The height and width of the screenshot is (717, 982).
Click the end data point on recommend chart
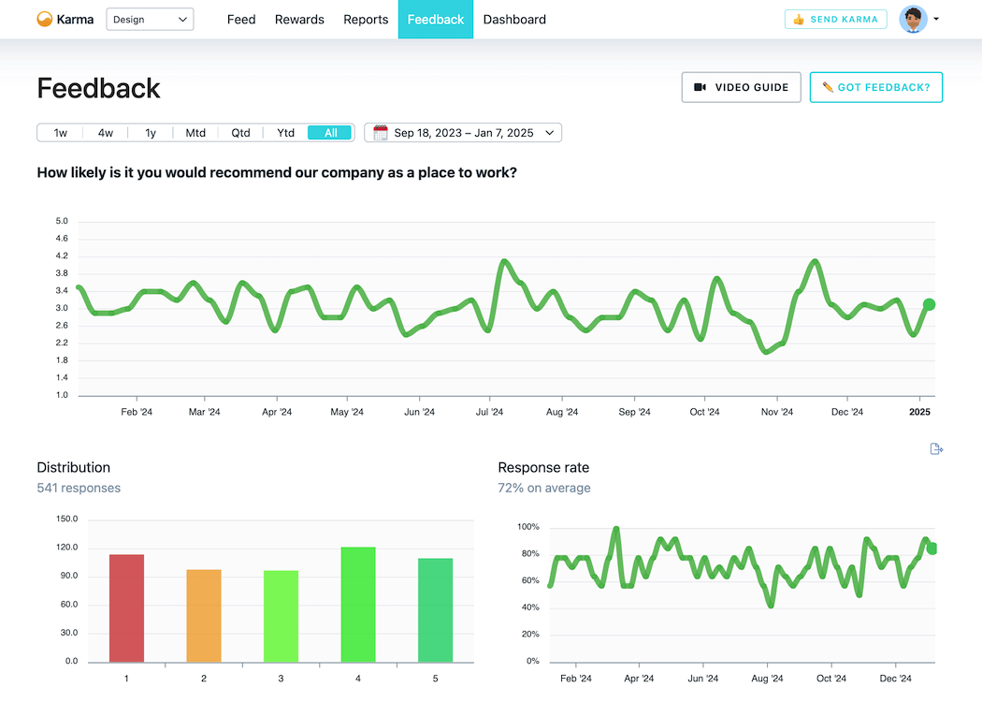click(x=929, y=304)
